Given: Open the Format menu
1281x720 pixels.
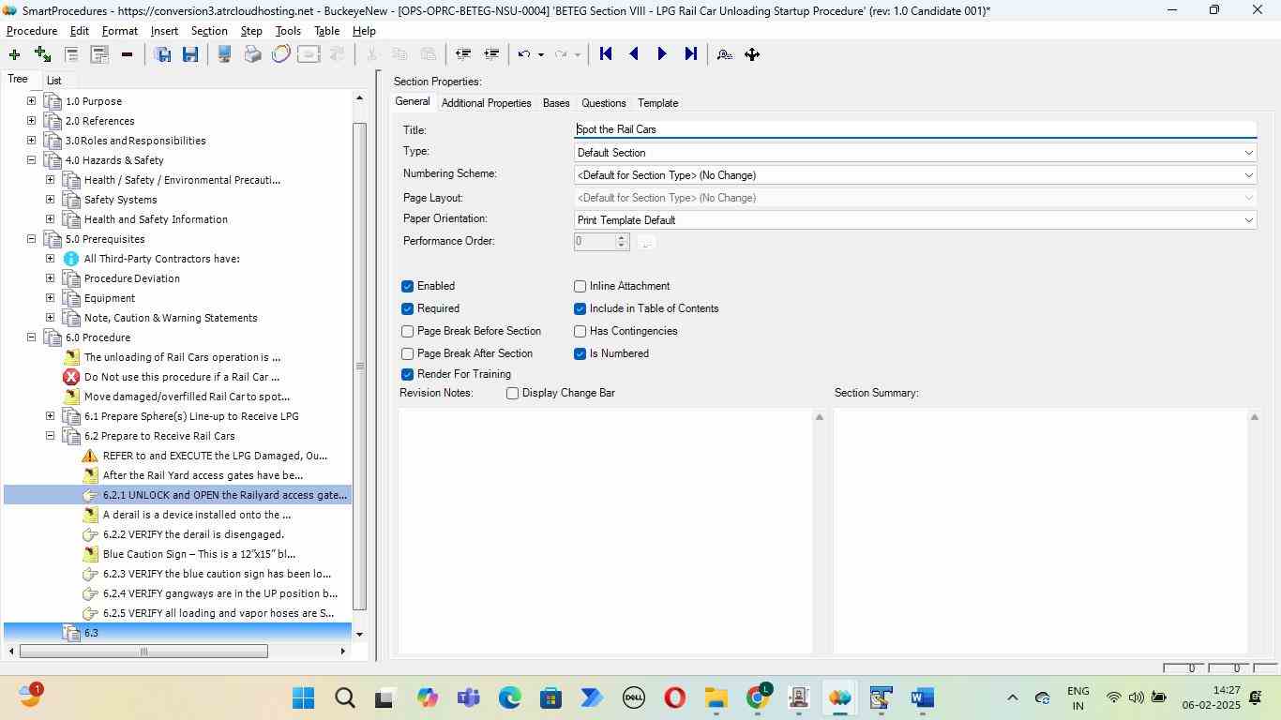Looking at the screenshot, I should [119, 31].
